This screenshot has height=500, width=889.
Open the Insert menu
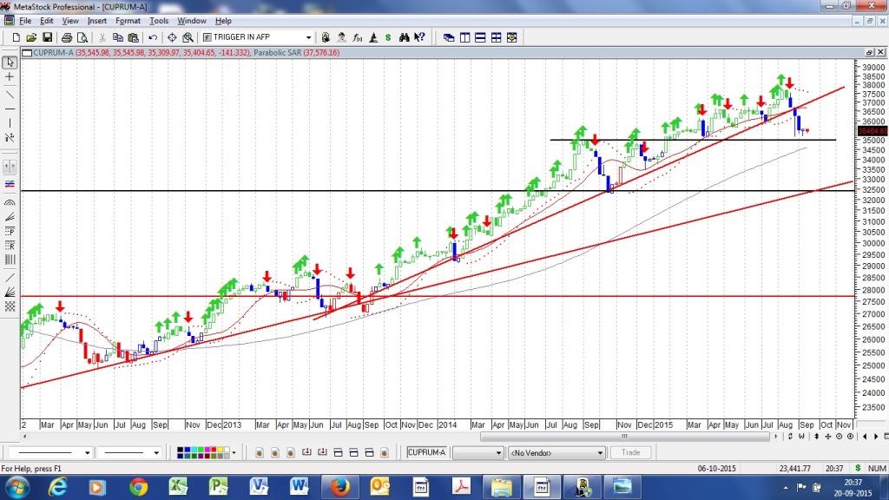pos(97,21)
